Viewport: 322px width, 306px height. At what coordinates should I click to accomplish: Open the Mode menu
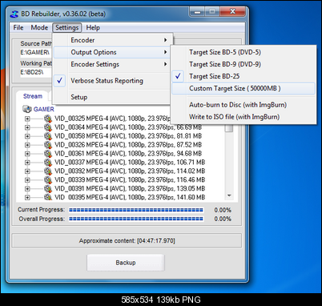point(39,27)
